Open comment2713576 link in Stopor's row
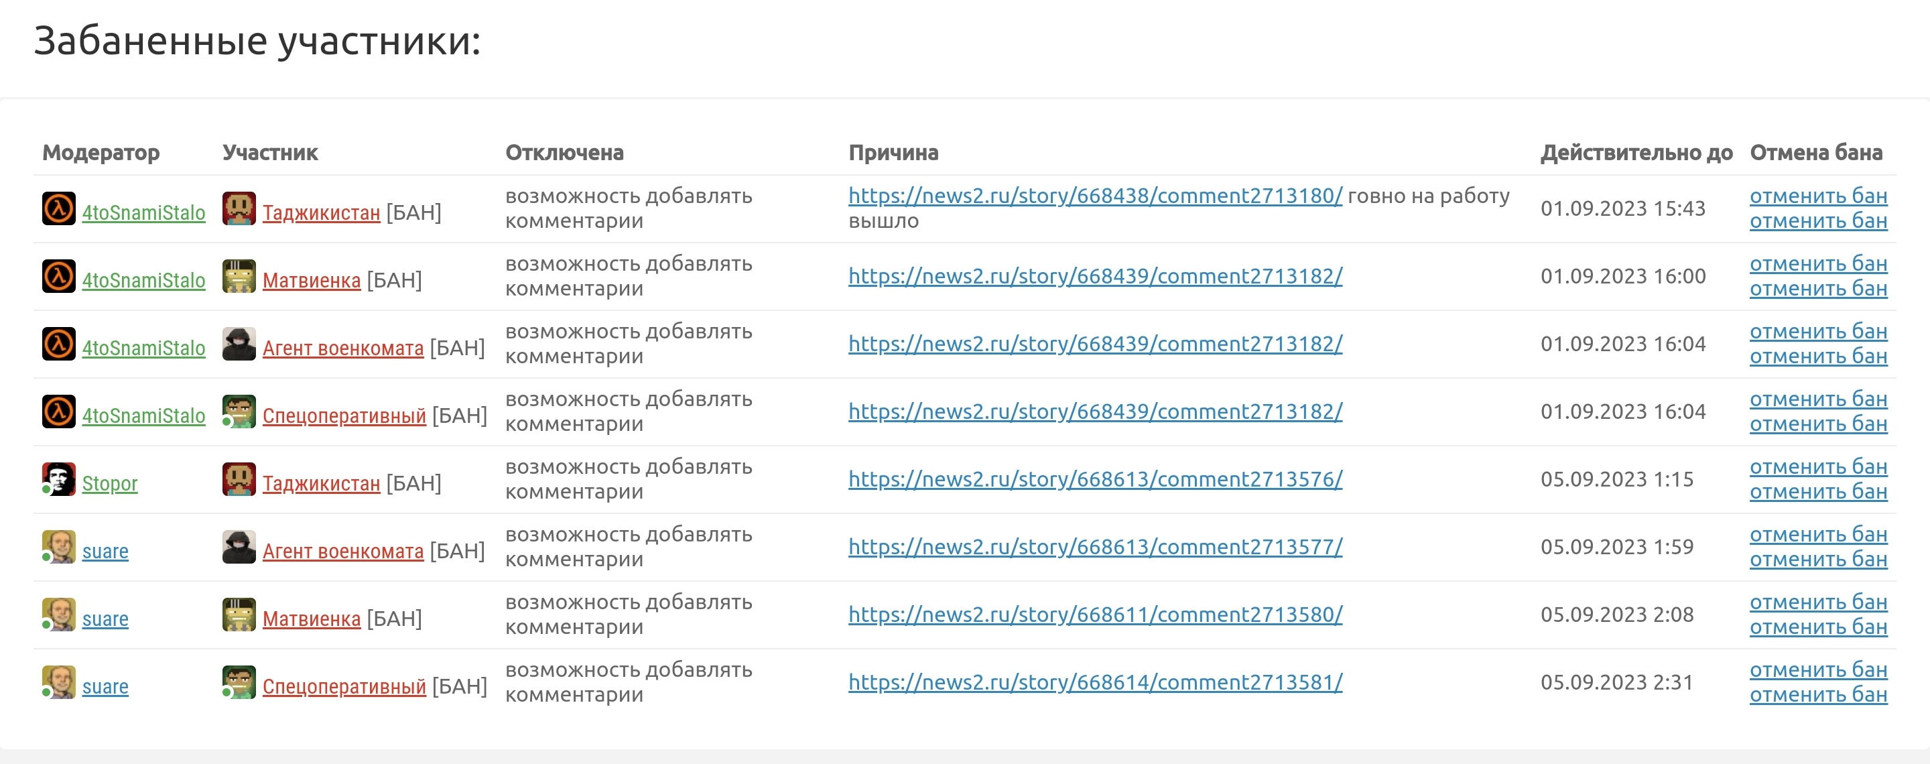The height and width of the screenshot is (764, 1930). [1094, 479]
